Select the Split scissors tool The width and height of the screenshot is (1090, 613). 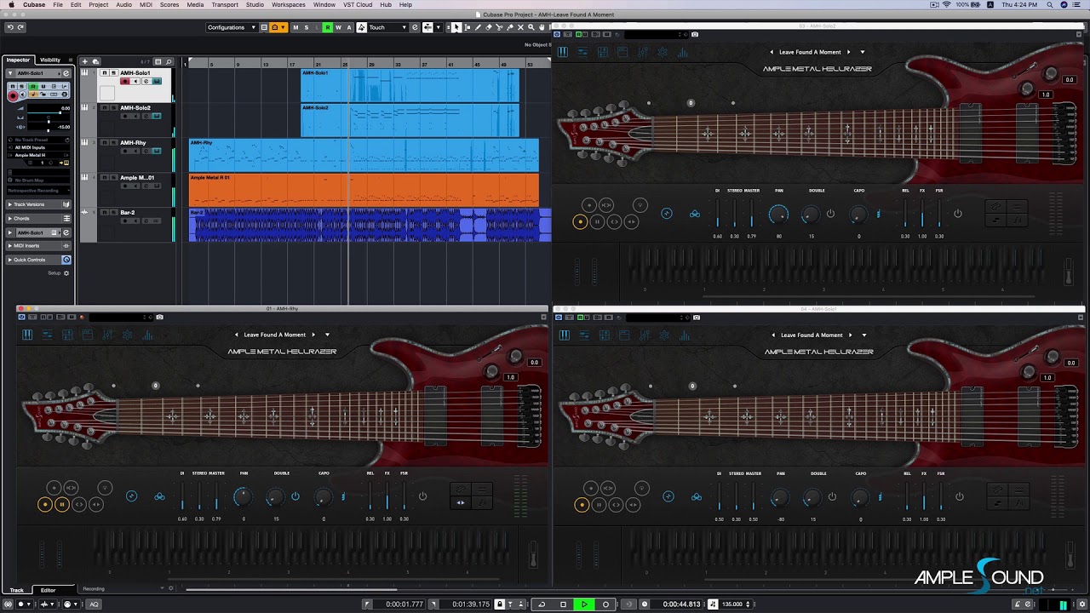[499, 27]
